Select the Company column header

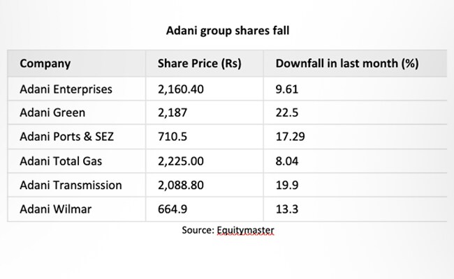coord(45,64)
